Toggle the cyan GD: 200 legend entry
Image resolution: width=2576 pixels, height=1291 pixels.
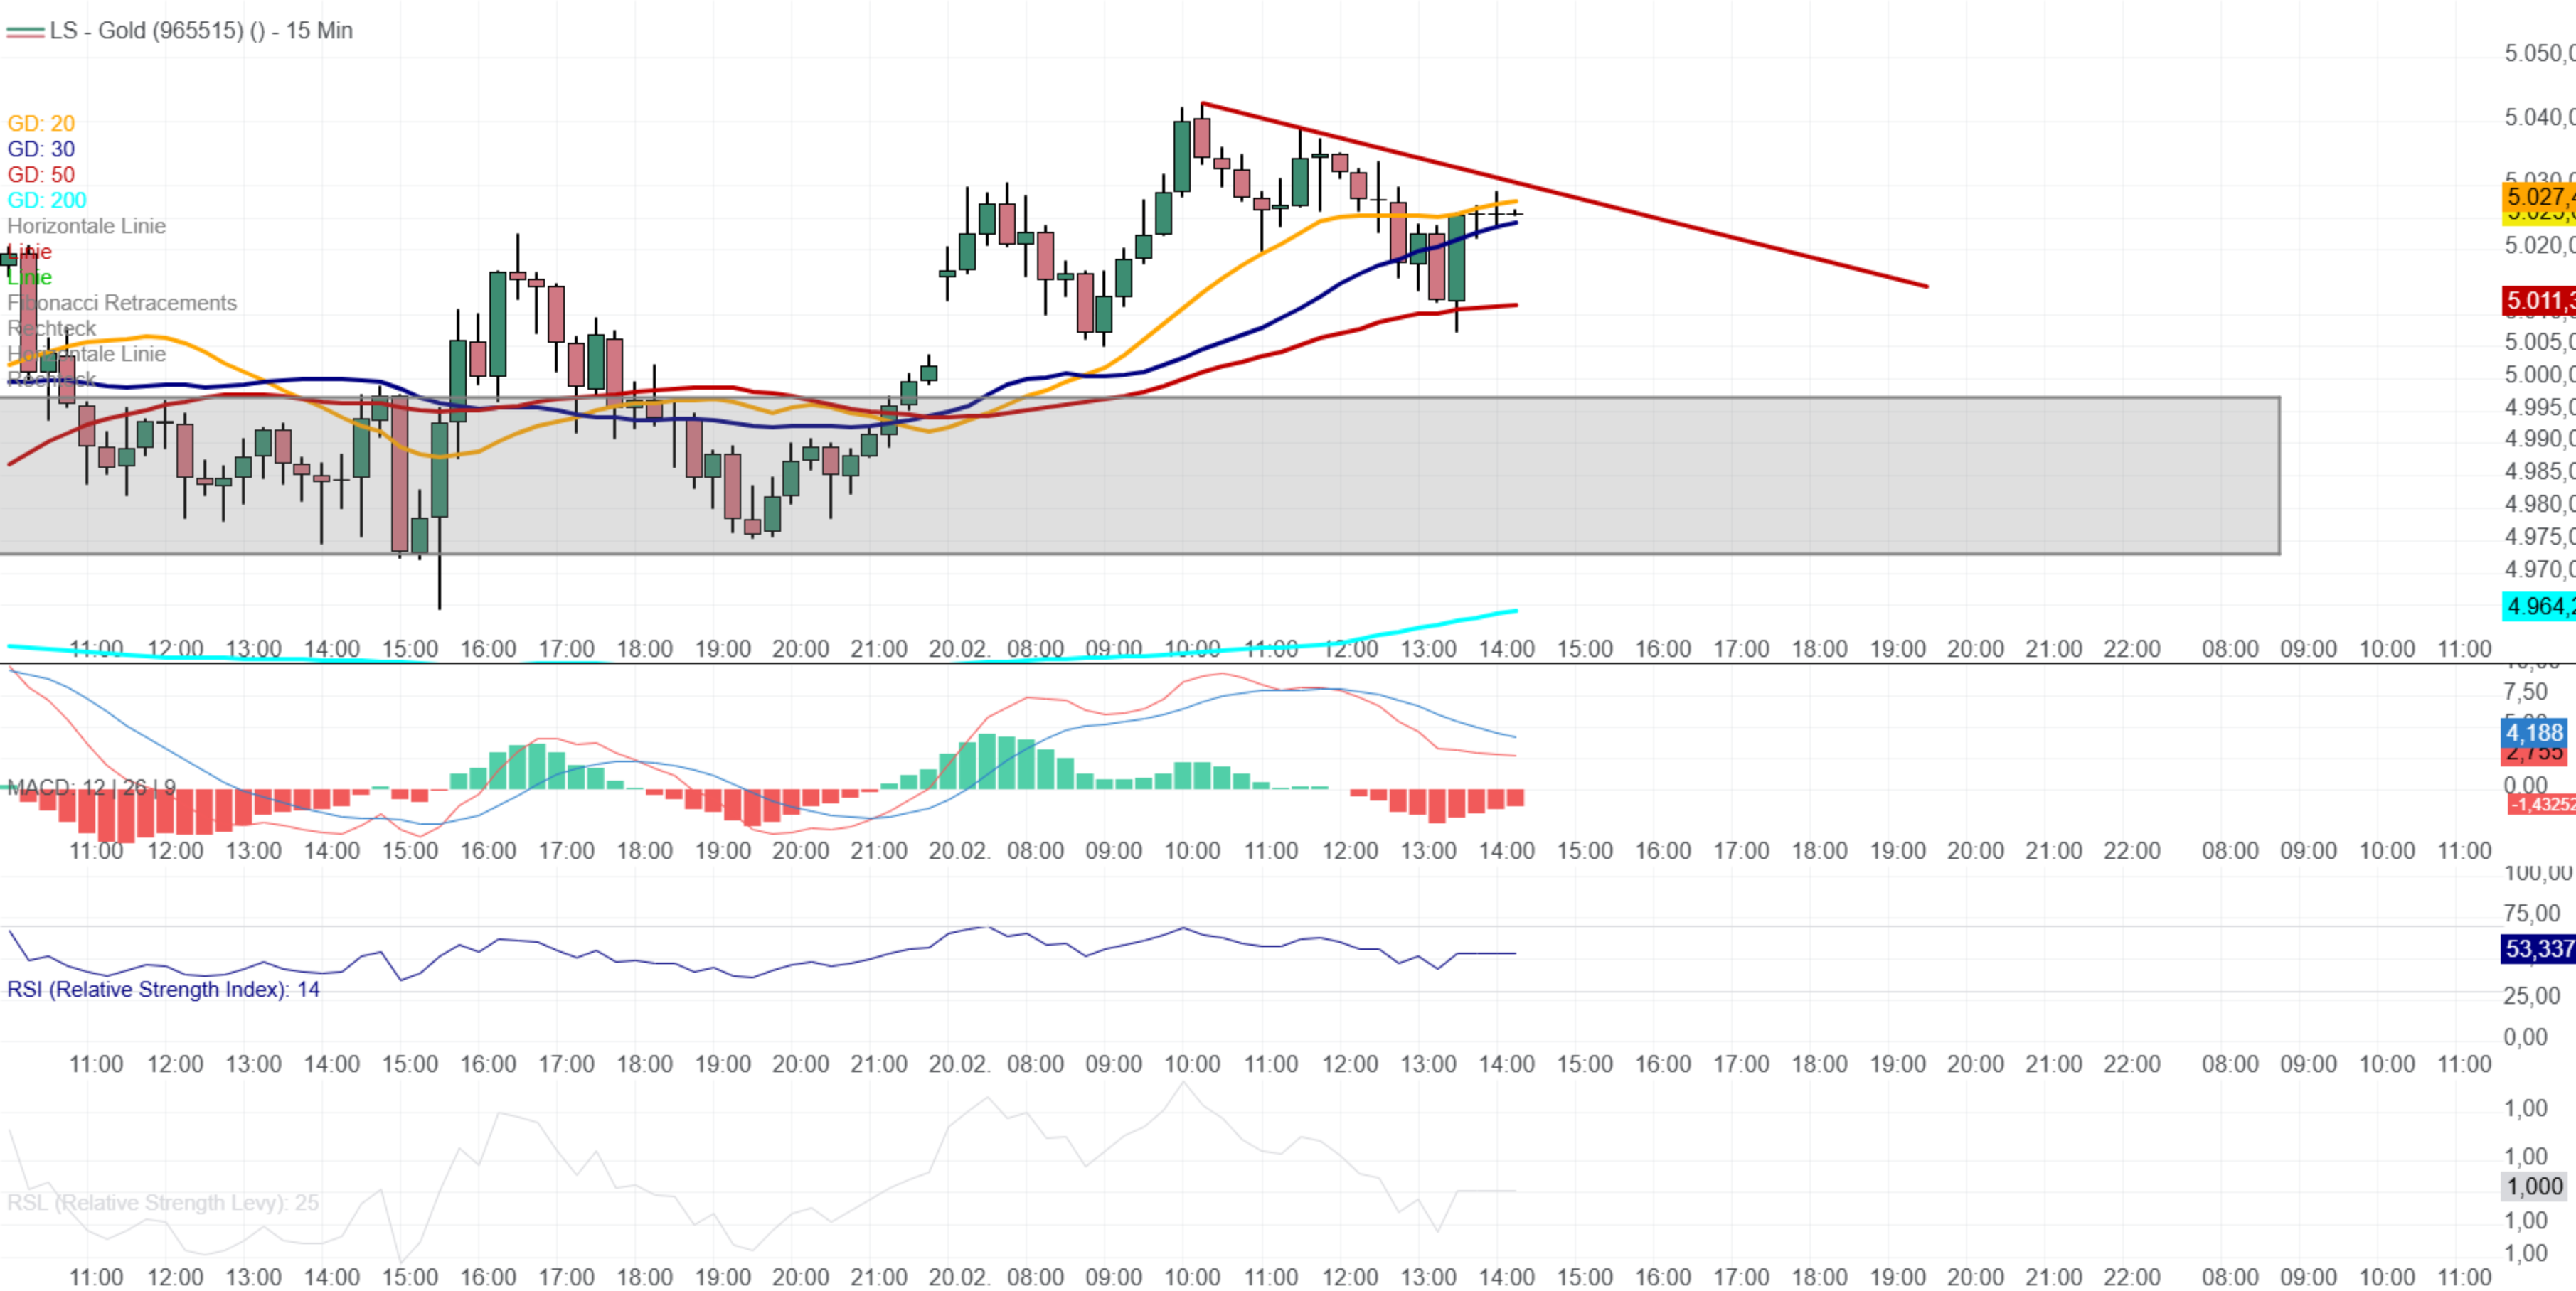(47, 200)
